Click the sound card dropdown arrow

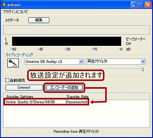[81, 62]
